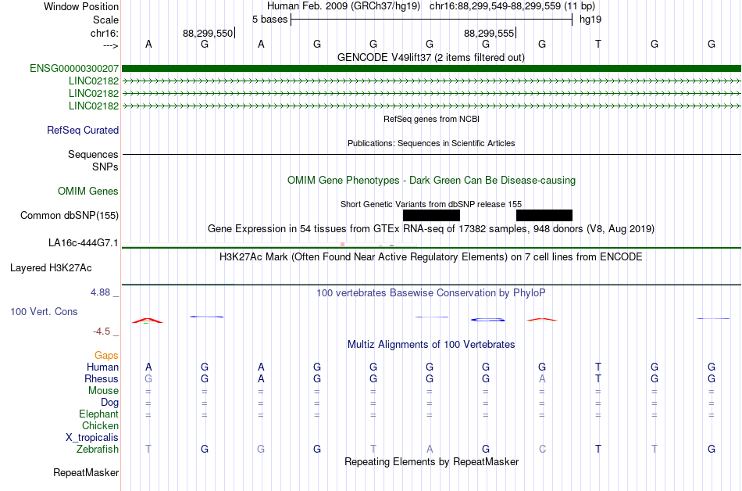Click Publications: Sequences in Scientific Articles title
Screen dimensions: 742x491
click(x=431, y=143)
